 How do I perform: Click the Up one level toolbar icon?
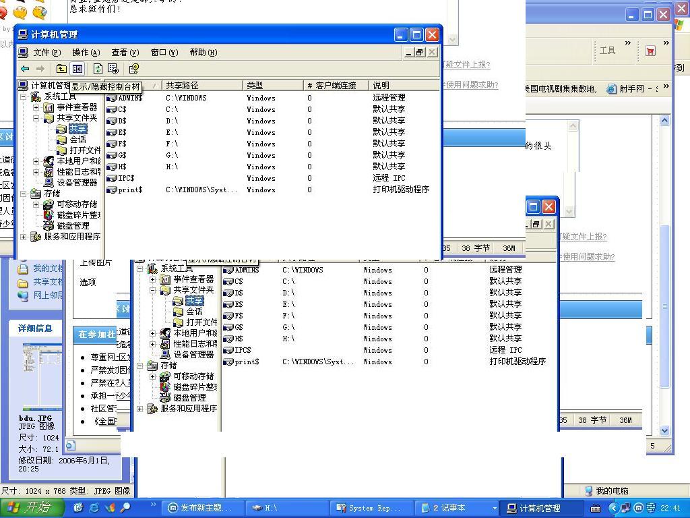point(61,69)
